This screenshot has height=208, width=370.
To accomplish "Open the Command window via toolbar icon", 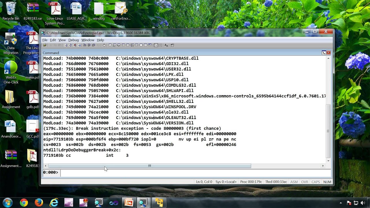I will [x=110, y=45].
